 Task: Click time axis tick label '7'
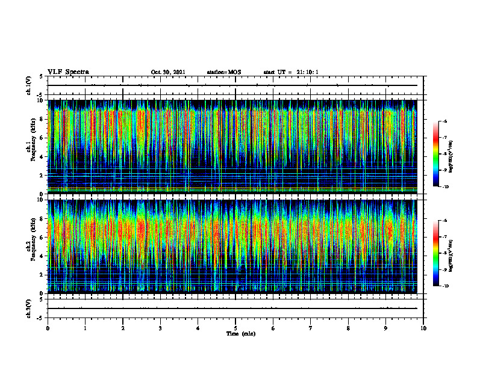[x=311, y=328]
